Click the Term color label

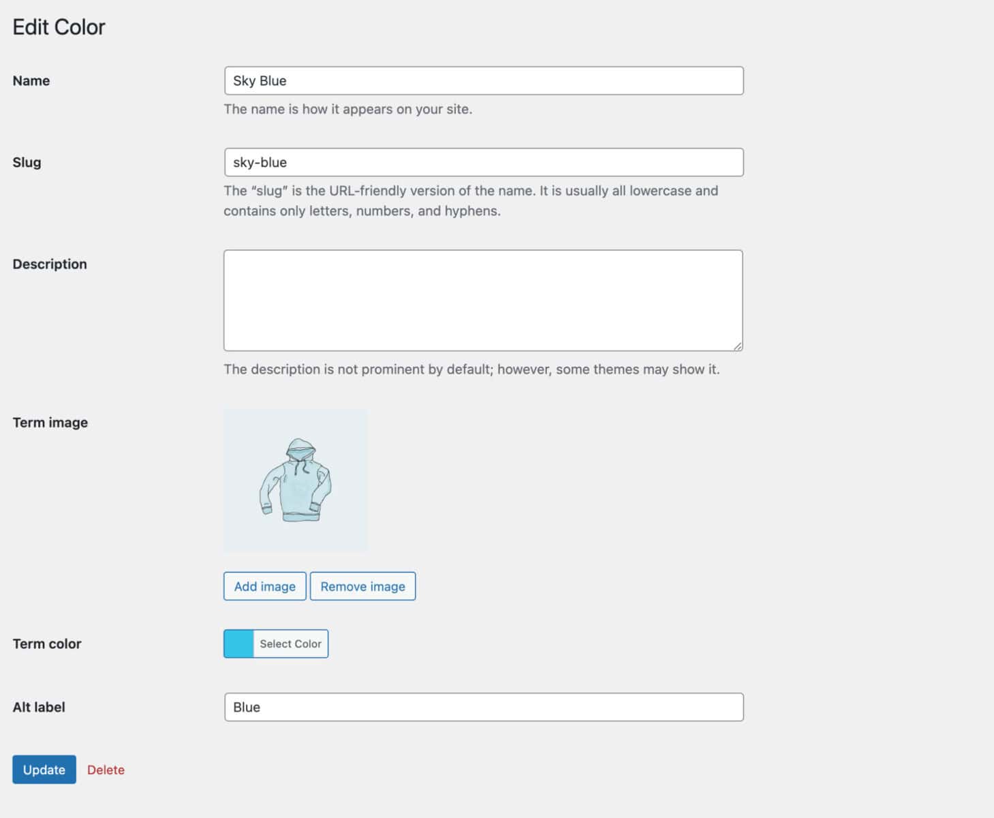(x=46, y=643)
